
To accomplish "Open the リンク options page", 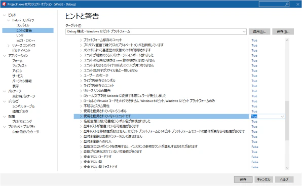I will (x=20, y=35).
